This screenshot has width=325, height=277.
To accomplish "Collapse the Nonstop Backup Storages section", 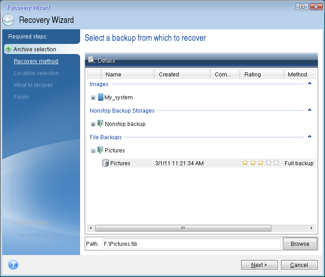I will coord(310,110).
